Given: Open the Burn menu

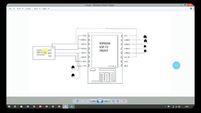Looking at the screenshot, I should 36,9.
